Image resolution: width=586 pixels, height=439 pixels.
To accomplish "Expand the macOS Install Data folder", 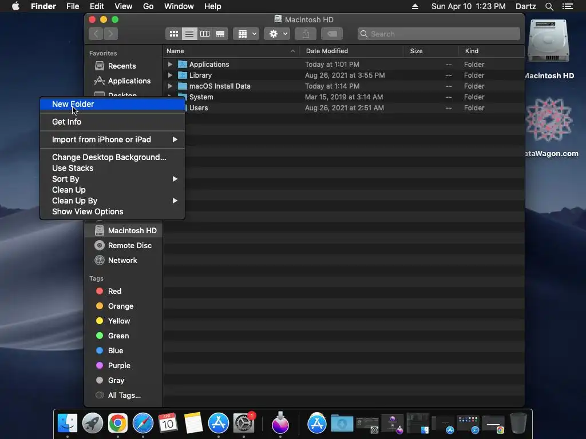I will point(170,86).
